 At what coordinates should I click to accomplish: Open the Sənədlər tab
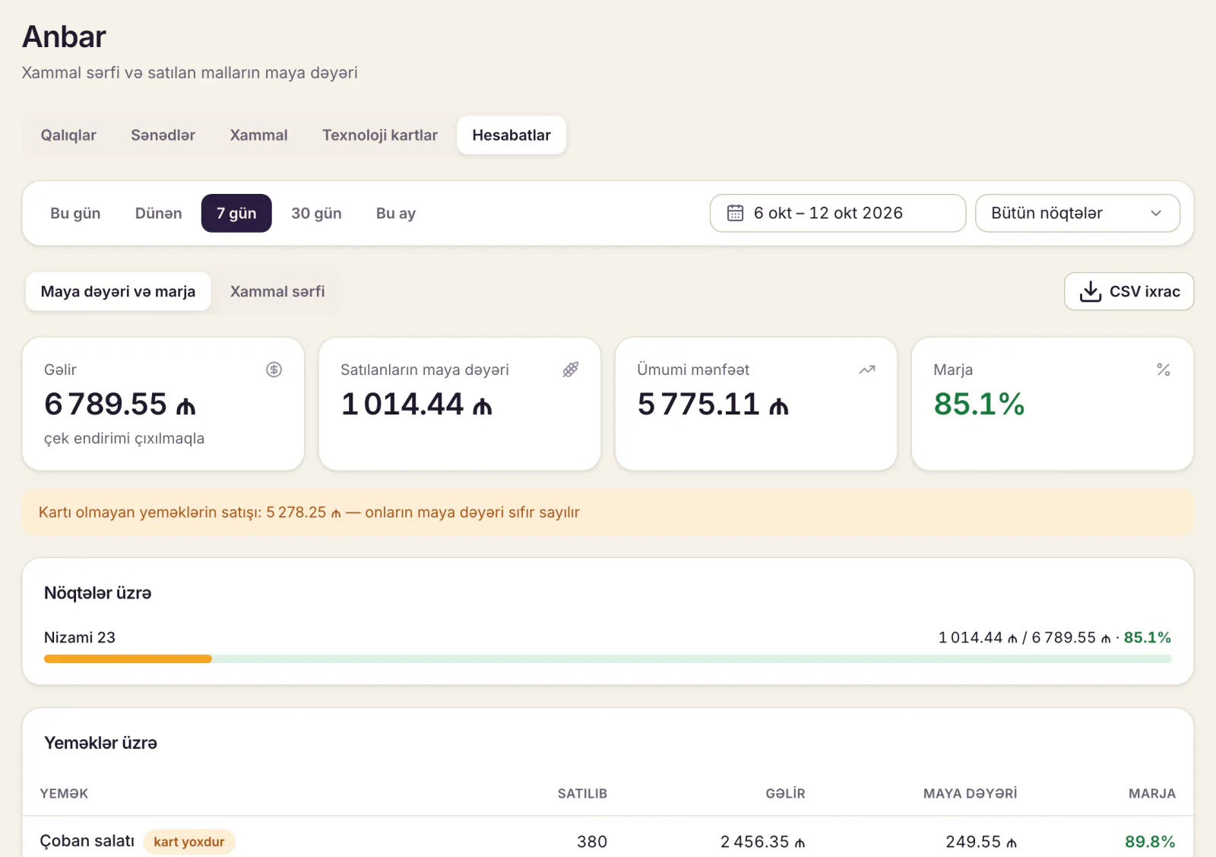tap(163, 135)
